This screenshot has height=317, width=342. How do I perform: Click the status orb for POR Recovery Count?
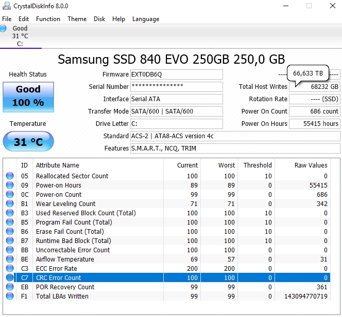pyautogui.click(x=10, y=287)
